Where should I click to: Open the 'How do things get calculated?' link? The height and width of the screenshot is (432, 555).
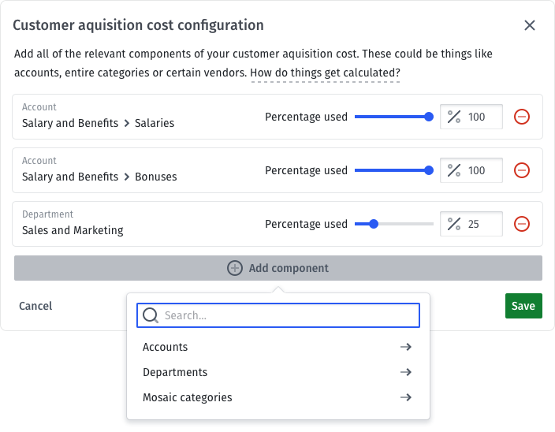coord(325,73)
